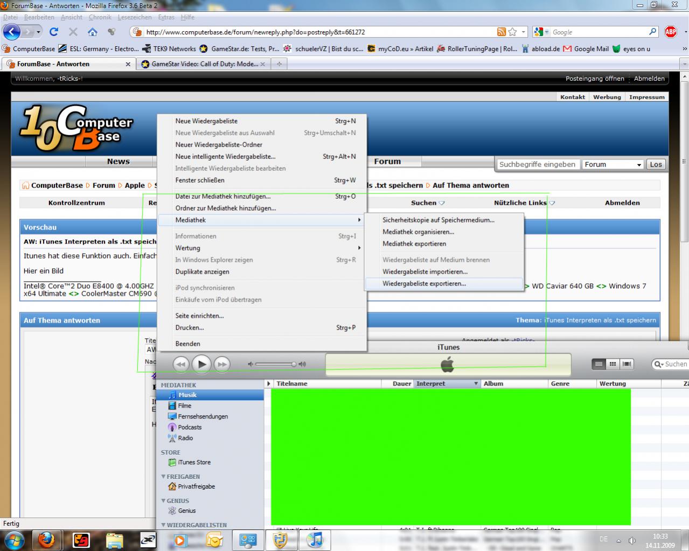Choose Neuer Wiedergabeliste-Ordner menu entry
Viewport: 689px width, 551px height.
(262, 145)
